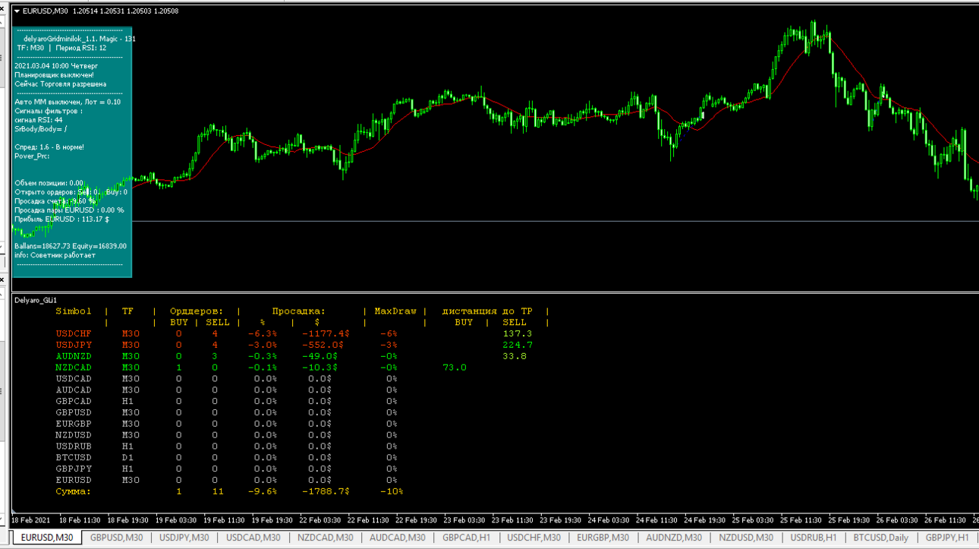This screenshot has width=979, height=549.
Task: Click the -1788.7$ total drawdown value
Action: tap(326, 492)
